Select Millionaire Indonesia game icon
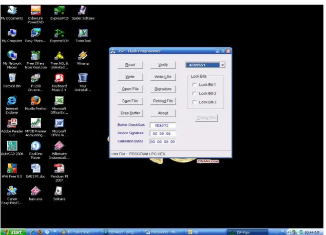The height and width of the screenshot is (235, 326). pyautogui.click(x=59, y=150)
